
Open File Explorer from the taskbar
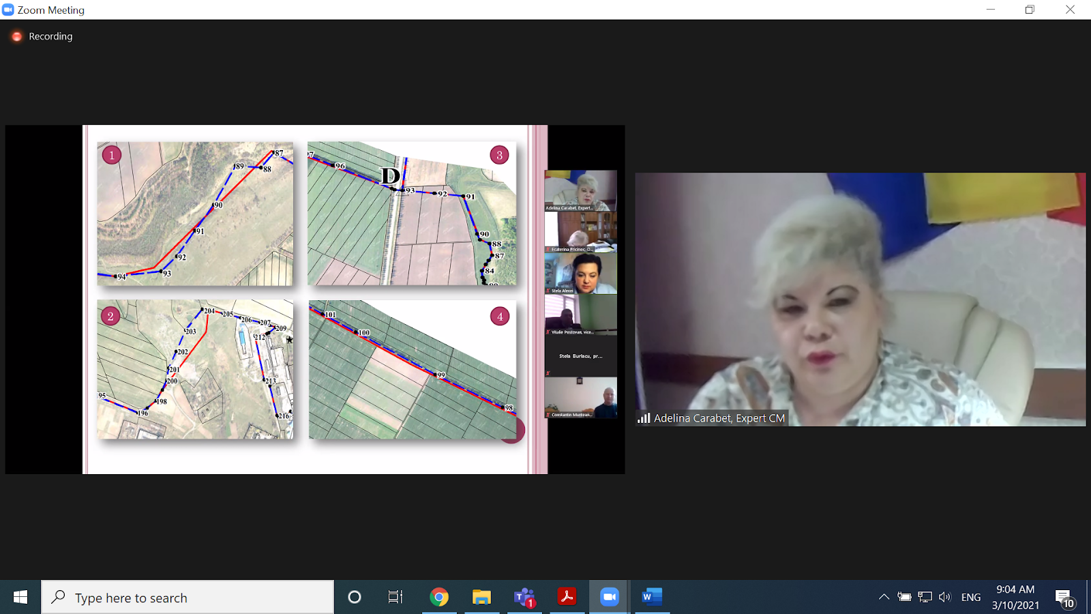(481, 598)
